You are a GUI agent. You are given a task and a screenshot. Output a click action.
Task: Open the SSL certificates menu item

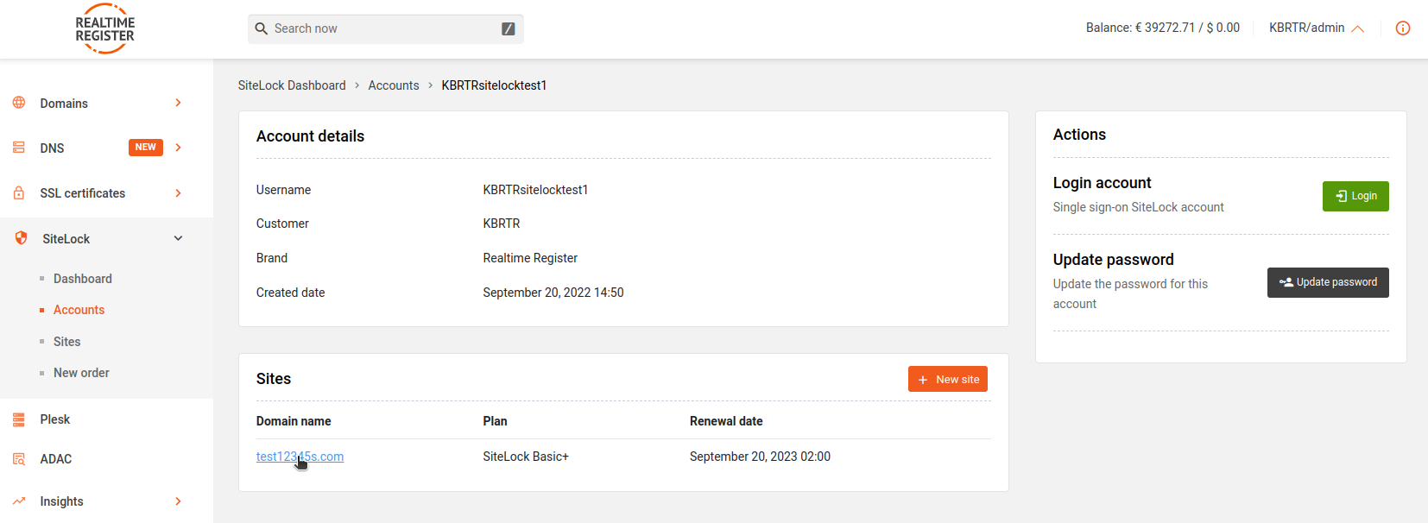[x=83, y=193]
